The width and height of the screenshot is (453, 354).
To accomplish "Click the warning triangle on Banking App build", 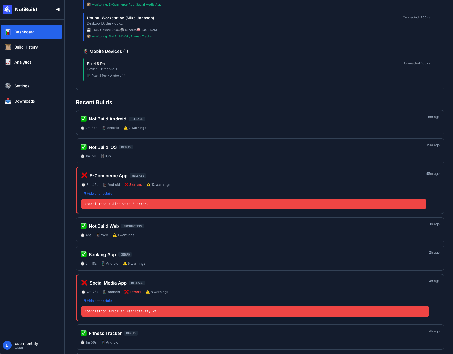I will [x=125, y=263].
